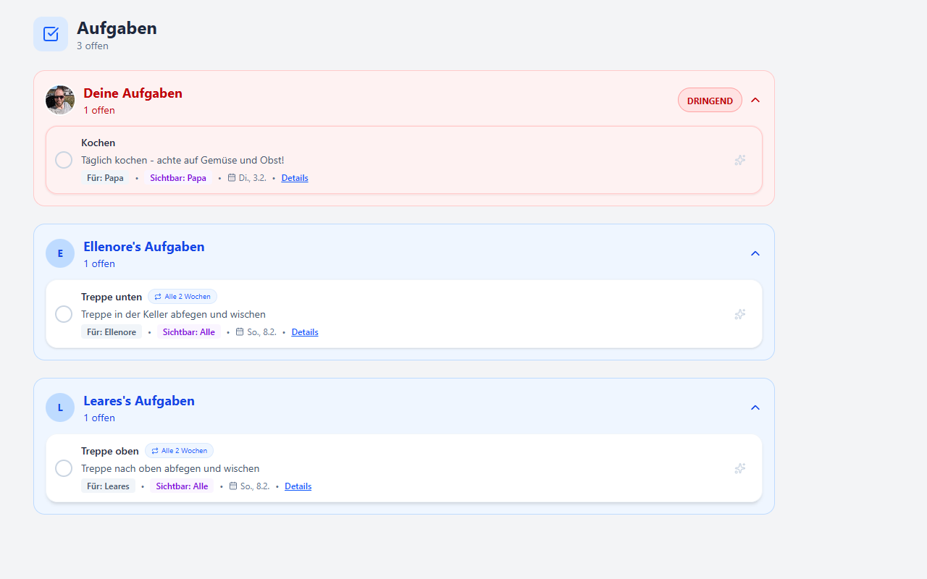Click calendar icon on Kochen task date
The height and width of the screenshot is (579, 927).
point(232,178)
